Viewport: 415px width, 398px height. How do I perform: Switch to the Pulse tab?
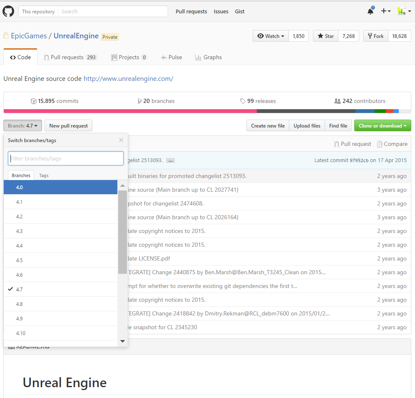(171, 57)
